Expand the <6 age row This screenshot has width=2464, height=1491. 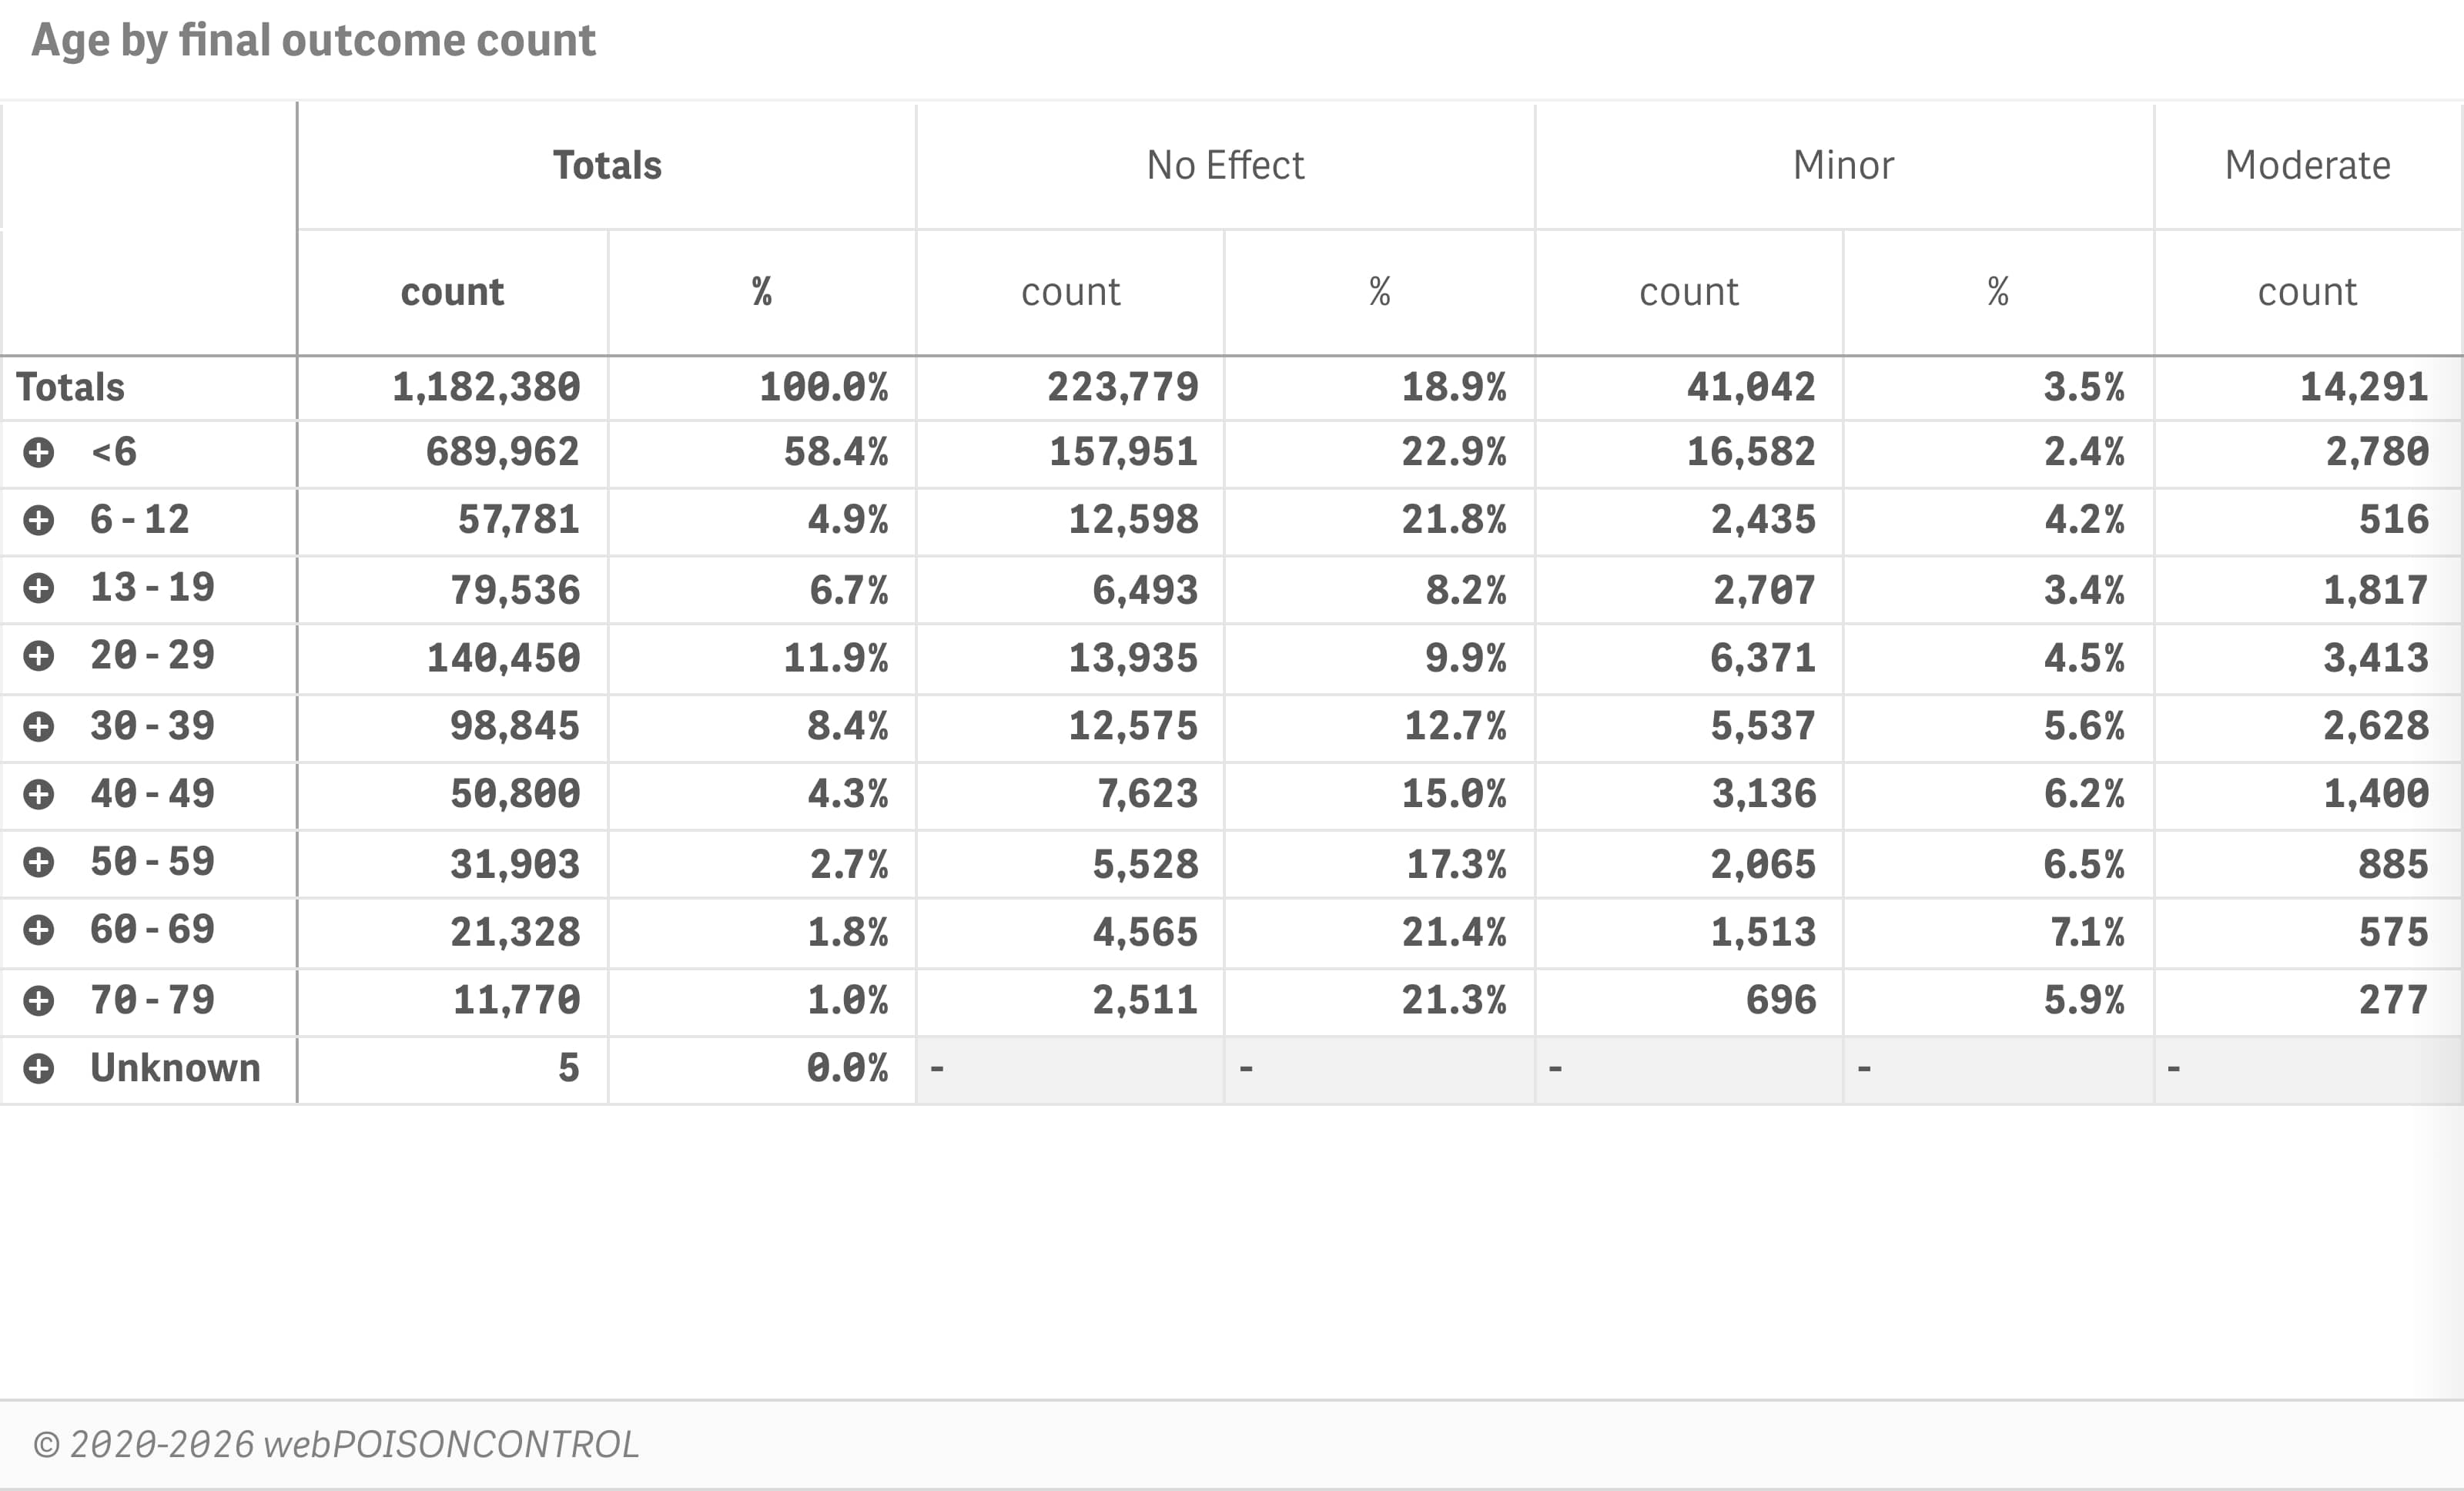pos(39,452)
